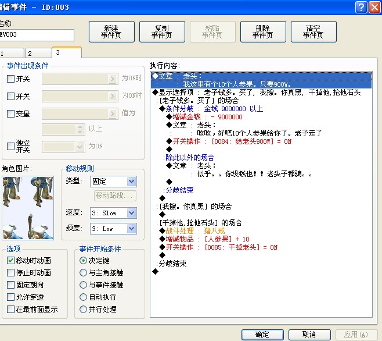This screenshot has width=382, height=341.
Task: Open the 速度 speed dropdown
Action: pyautogui.click(x=113, y=213)
